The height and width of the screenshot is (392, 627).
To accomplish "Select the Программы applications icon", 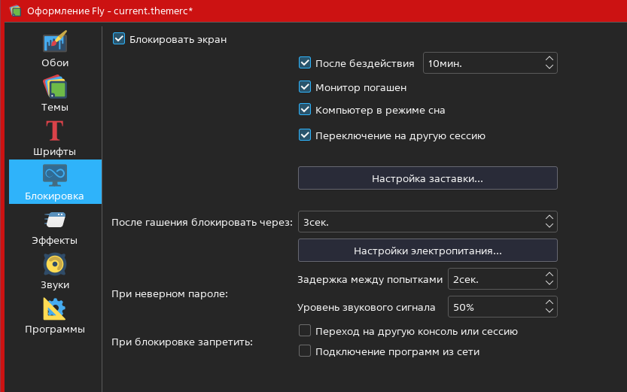I will click(55, 308).
